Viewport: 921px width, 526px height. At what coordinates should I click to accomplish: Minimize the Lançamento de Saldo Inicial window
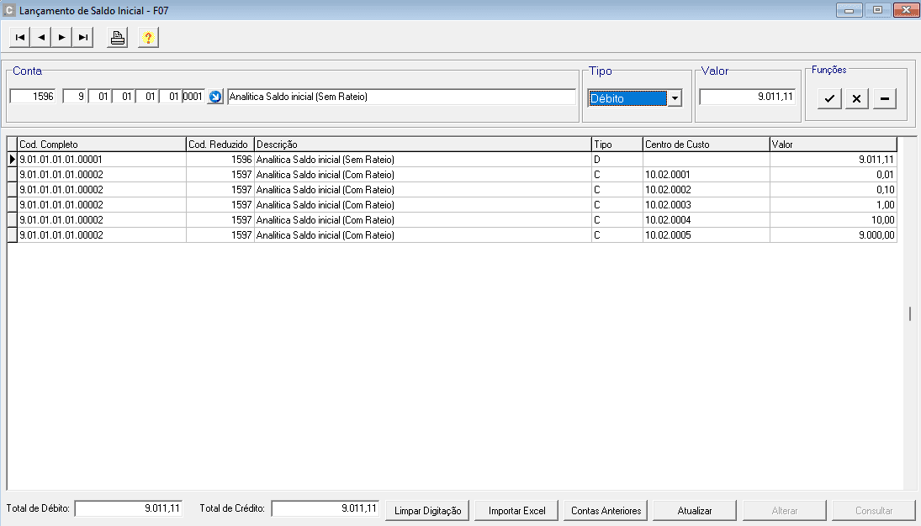[850, 11]
